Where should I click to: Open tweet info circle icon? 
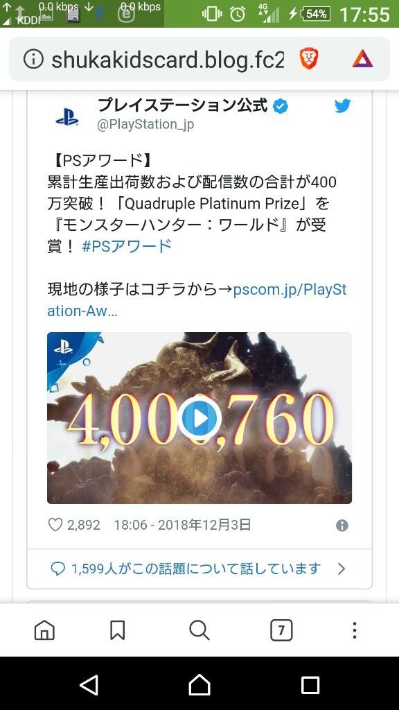(x=342, y=526)
